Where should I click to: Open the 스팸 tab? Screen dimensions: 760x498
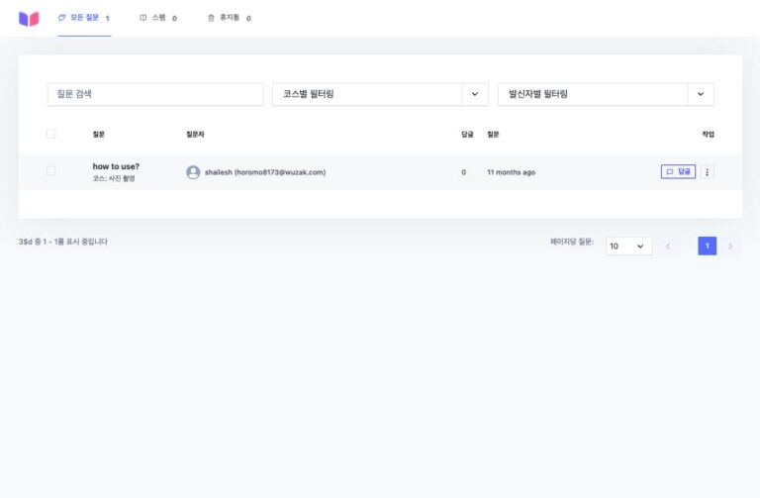pyautogui.click(x=157, y=18)
